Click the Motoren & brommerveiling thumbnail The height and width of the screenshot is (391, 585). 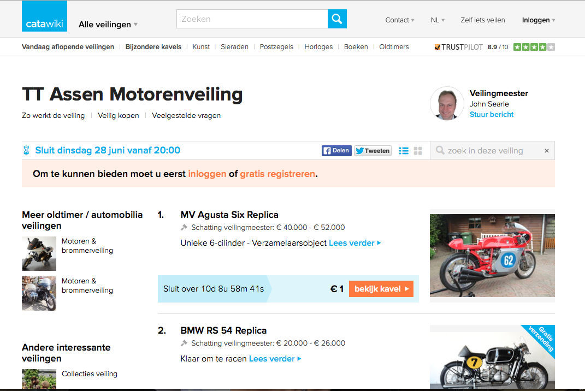39,253
